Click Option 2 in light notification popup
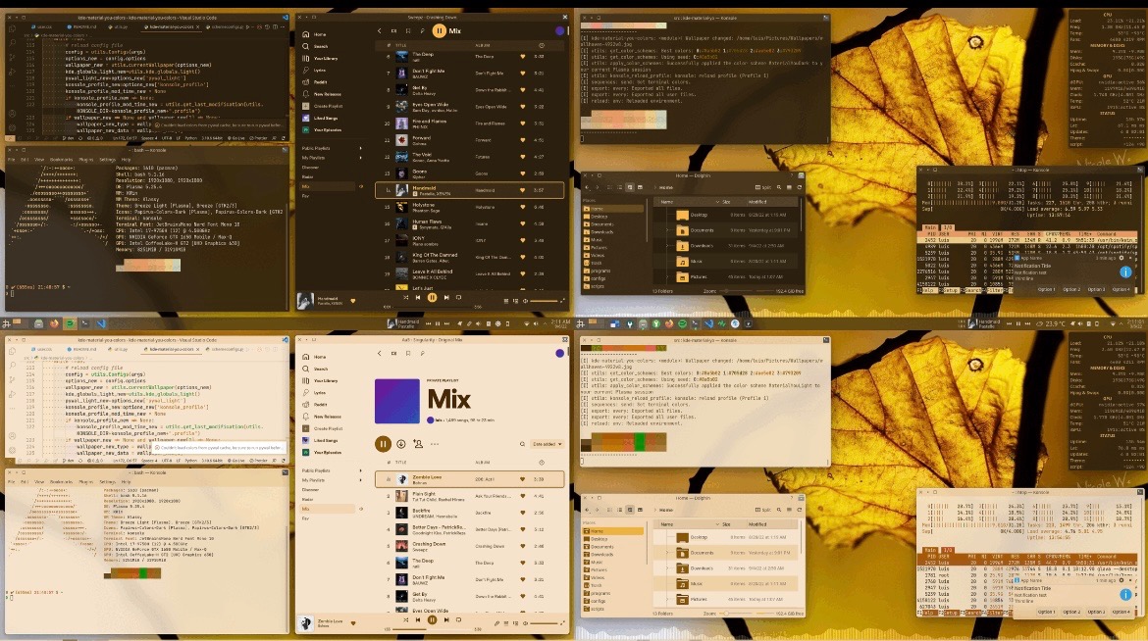 coord(1071,612)
